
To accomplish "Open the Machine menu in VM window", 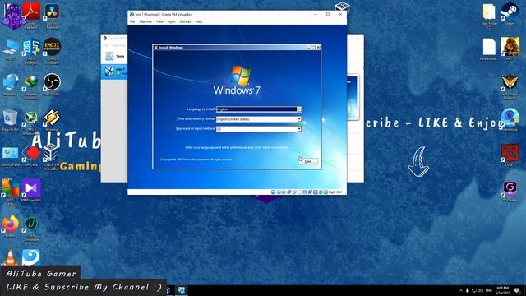I will [x=145, y=21].
